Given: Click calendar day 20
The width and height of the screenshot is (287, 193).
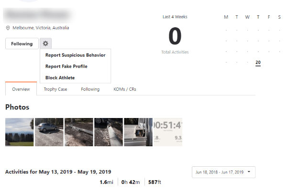Looking at the screenshot, I should 258,63.
